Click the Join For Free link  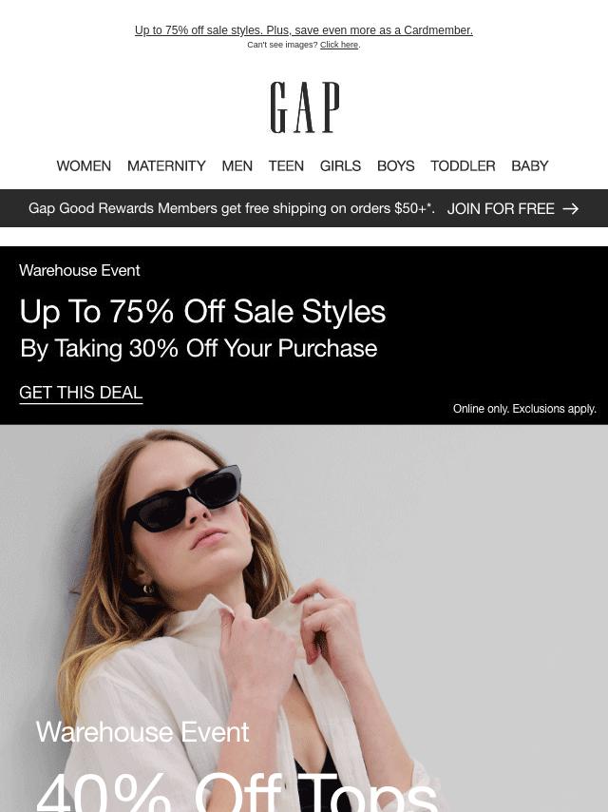click(x=501, y=208)
